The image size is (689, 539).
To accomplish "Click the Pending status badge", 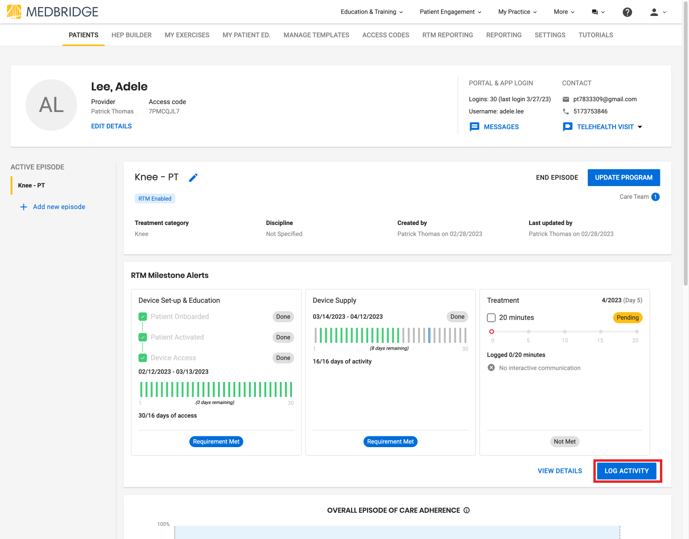I will pos(628,318).
